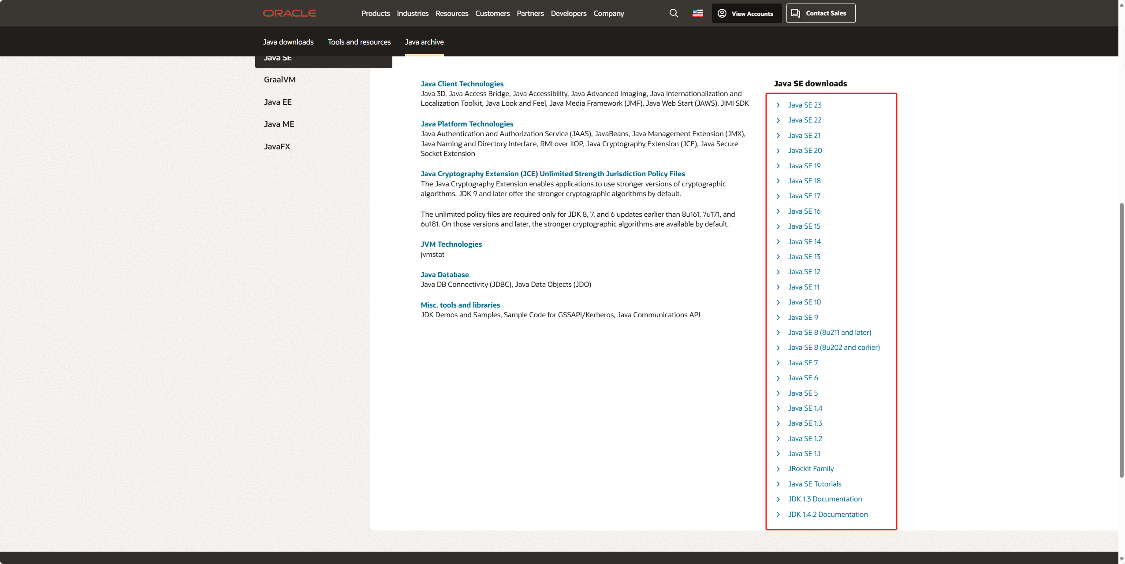Select Java ME in the sidebar
Viewport: 1125px width, 564px height.
pyautogui.click(x=279, y=124)
